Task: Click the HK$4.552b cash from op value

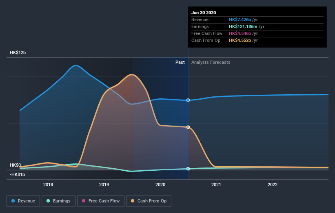Action: coord(240,40)
